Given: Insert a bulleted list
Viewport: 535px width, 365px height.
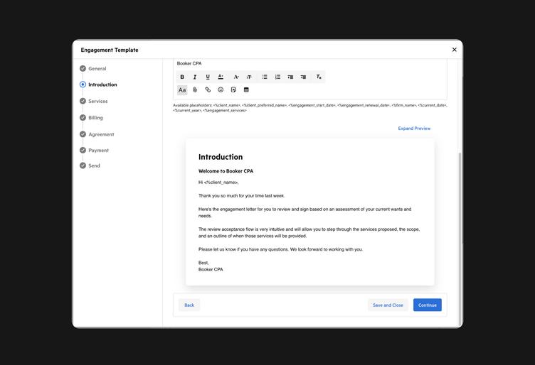Looking at the screenshot, I should coord(265,77).
